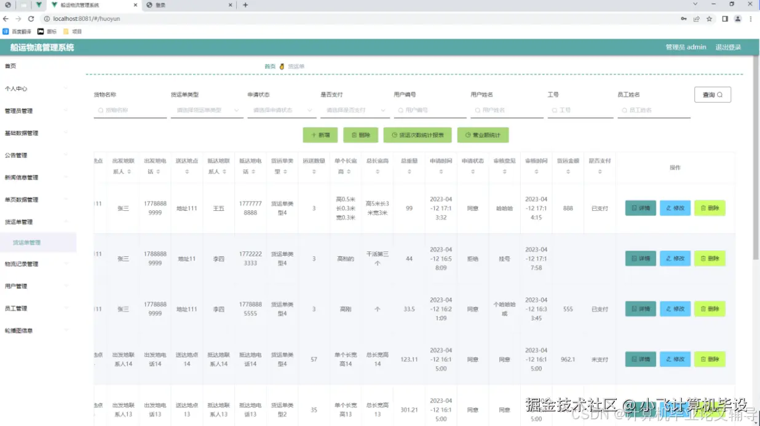Expand 用户管理 in the sidebar
The width and height of the screenshot is (760, 426).
[38, 286]
